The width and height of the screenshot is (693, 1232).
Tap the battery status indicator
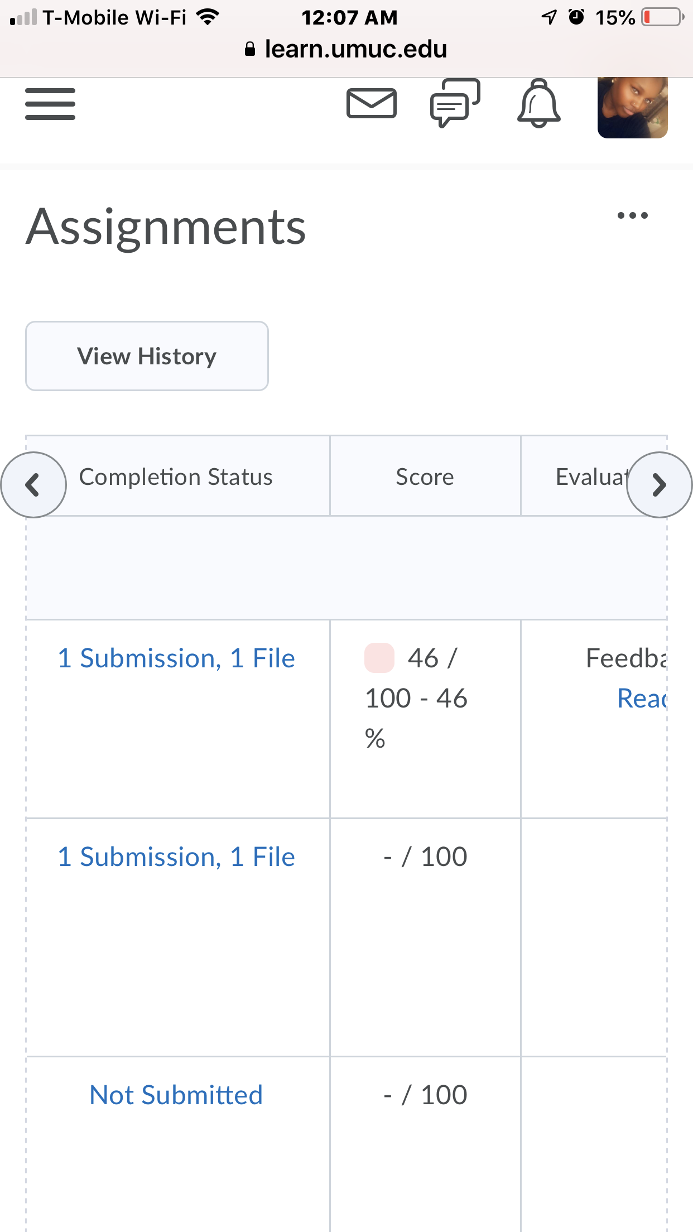coord(663,17)
